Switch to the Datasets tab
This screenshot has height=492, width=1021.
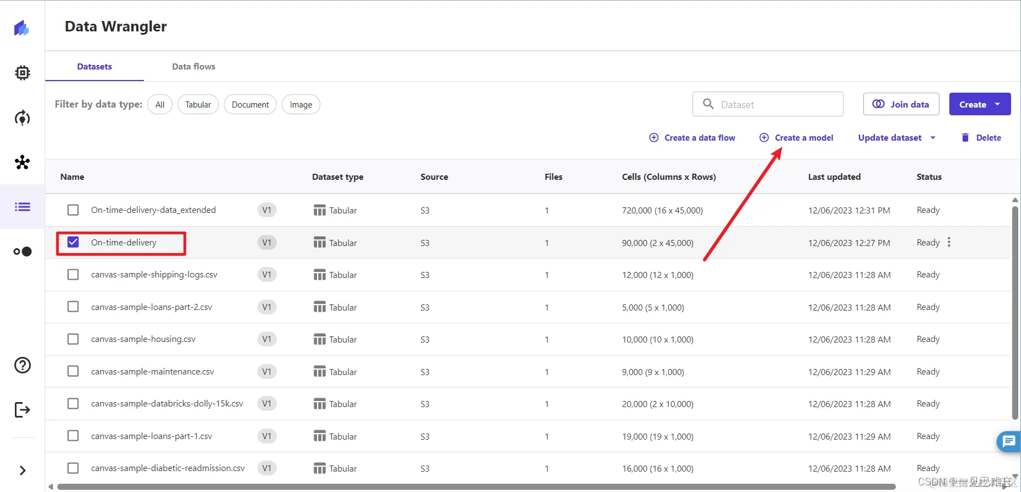tap(94, 67)
